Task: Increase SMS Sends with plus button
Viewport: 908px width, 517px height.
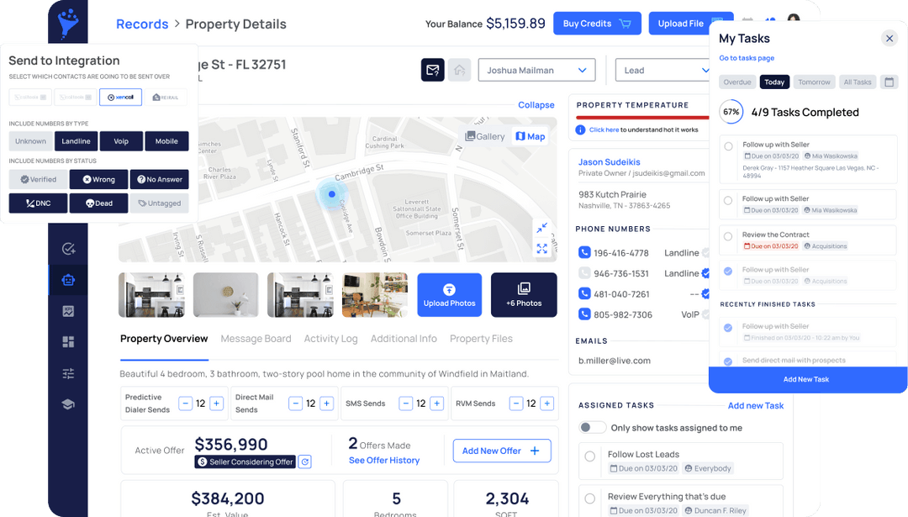Action: (437, 403)
